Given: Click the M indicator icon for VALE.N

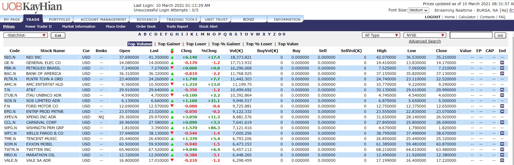Looking at the screenshot, I should coord(502,160).
